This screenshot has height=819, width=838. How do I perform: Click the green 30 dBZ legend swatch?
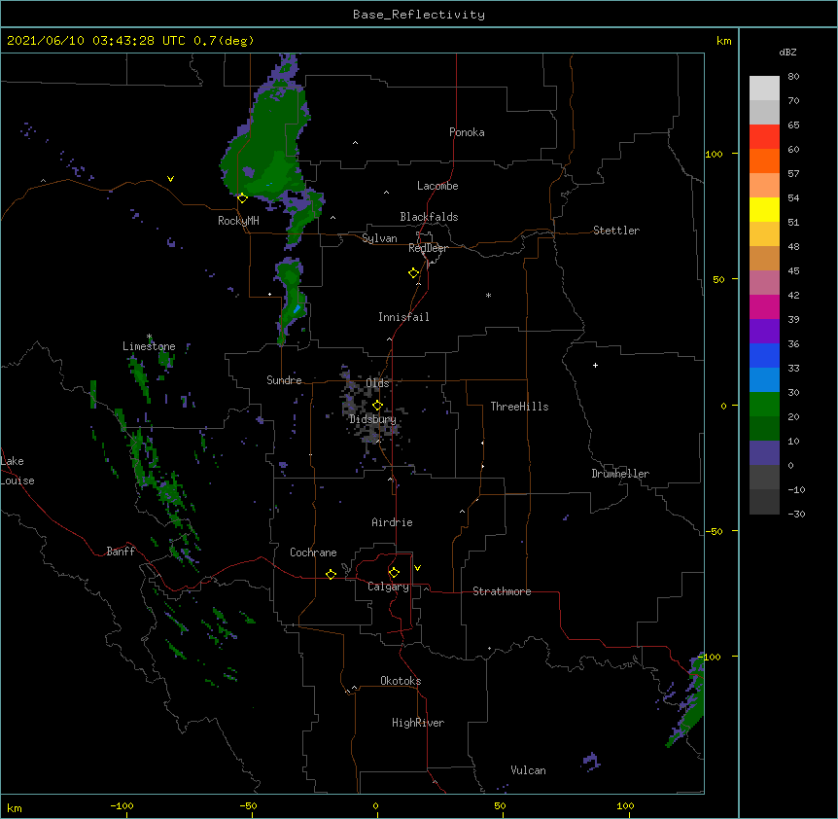pyautogui.click(x=764, y=405)
